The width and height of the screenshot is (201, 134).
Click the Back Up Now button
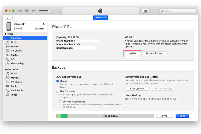click(x=137, y=88)
